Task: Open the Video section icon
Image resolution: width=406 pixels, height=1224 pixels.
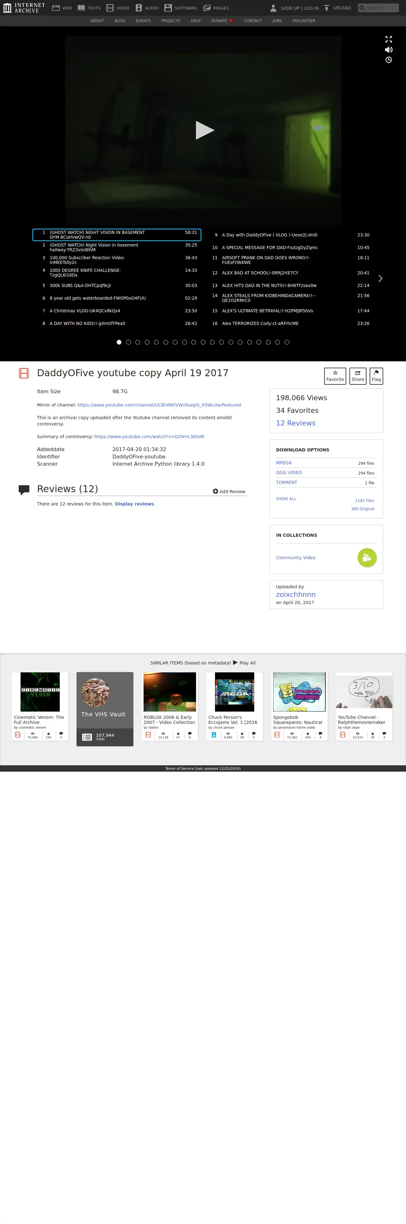Action: click(110, 8)
